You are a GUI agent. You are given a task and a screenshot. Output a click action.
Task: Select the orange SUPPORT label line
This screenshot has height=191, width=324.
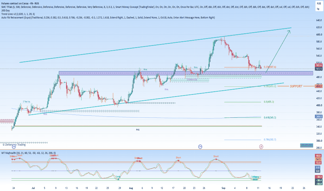(x=296, y=86)
